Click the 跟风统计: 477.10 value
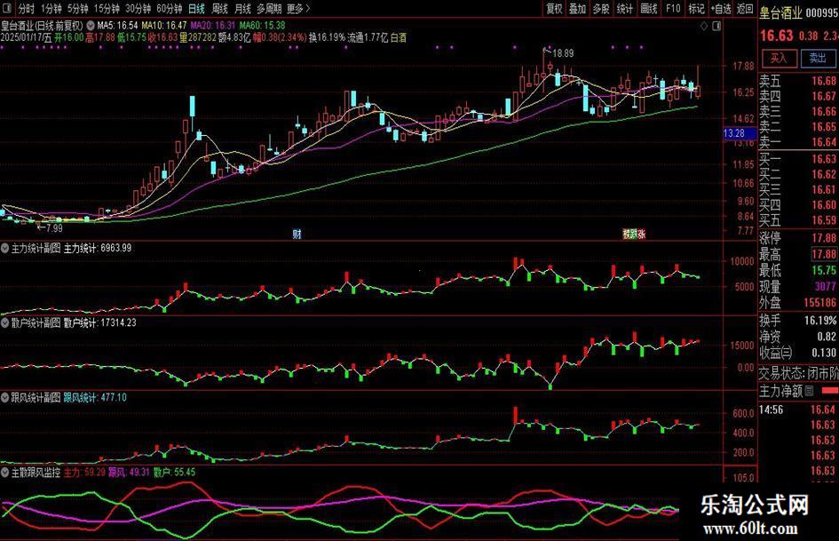Viewport: 839px width, 541px height. click(95, 397)
